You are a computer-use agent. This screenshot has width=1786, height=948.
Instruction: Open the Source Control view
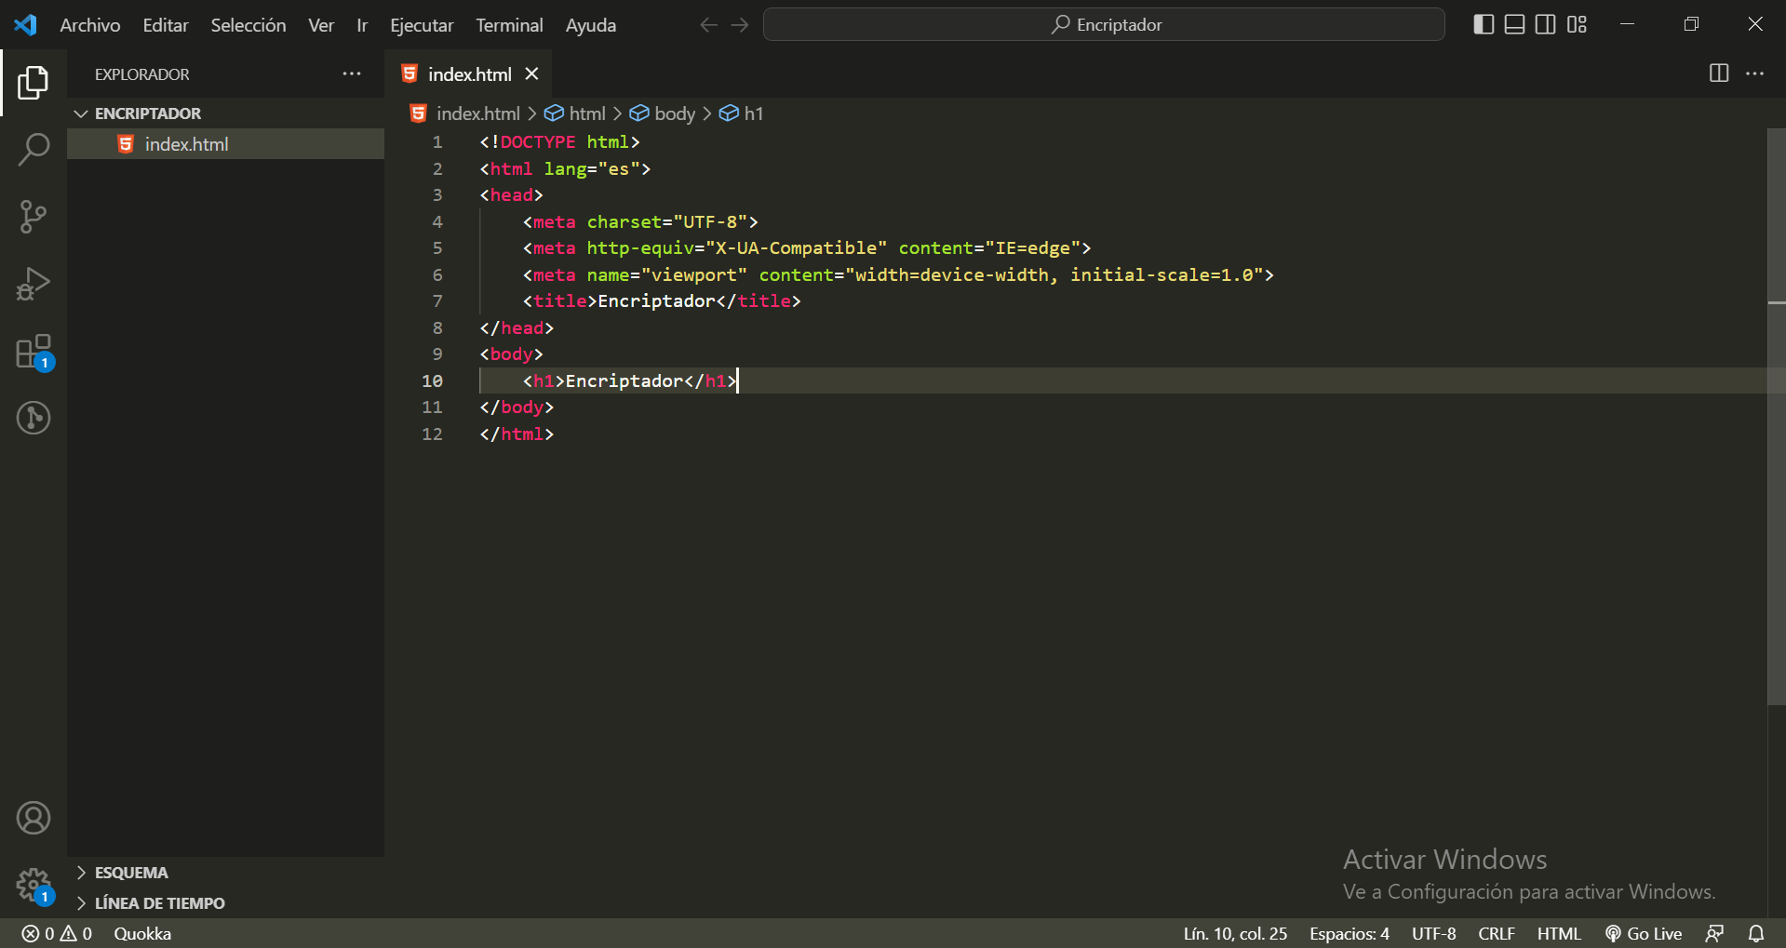[x=34, y=217]
